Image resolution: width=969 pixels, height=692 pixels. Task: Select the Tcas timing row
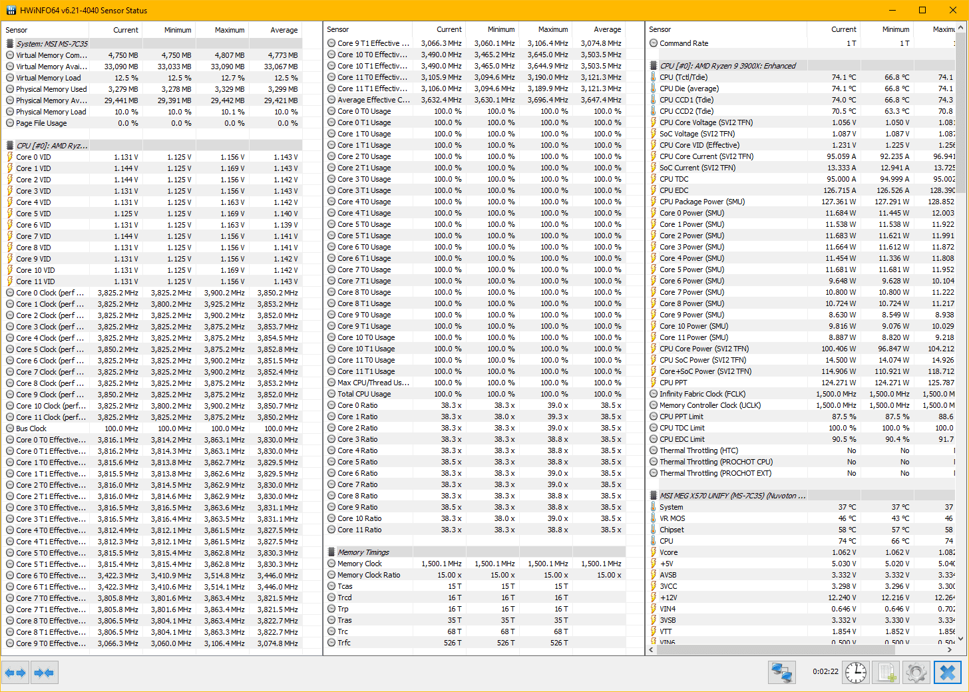[x=475, y=586]
